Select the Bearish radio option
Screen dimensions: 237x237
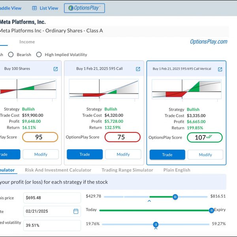pyautogui.click(x=11, y=55)
